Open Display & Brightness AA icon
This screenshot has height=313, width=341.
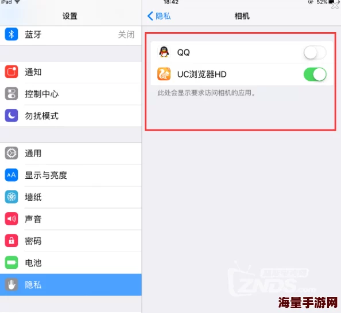pyautogui.click(x=11, y=175)
